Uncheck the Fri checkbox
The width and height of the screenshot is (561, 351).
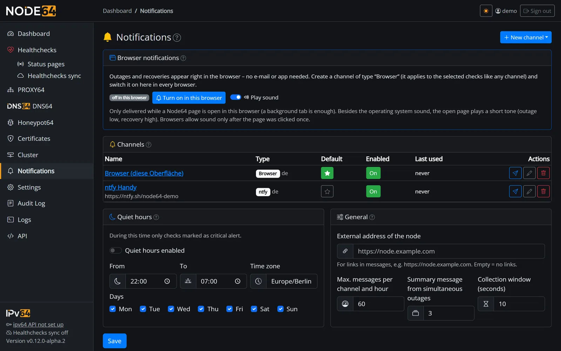229,309
